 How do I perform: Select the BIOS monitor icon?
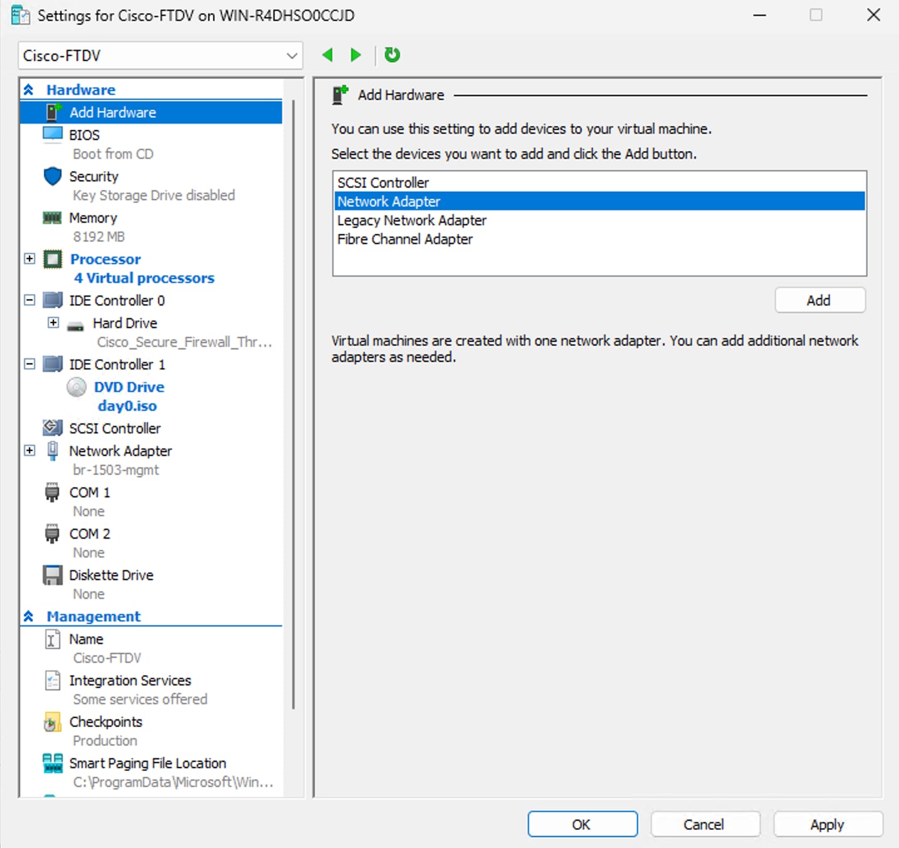coord(53,134)
